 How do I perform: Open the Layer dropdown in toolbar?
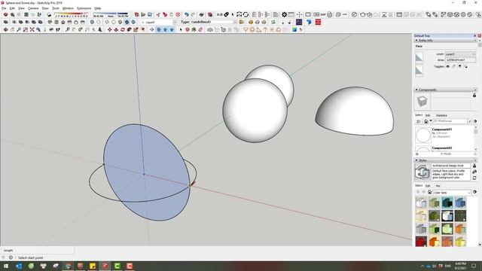click(x=175, y=22)
